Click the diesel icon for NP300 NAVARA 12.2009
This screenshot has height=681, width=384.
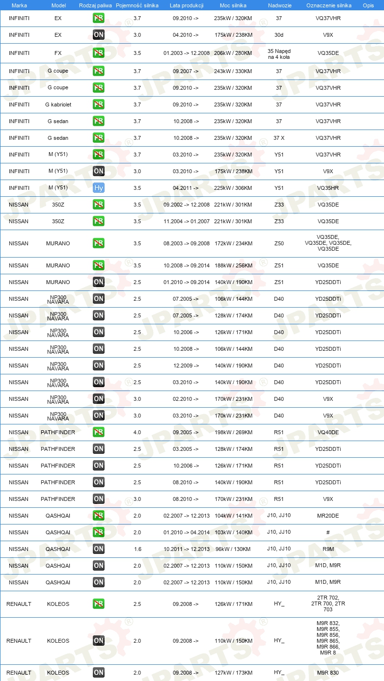[x=99, y=366]
